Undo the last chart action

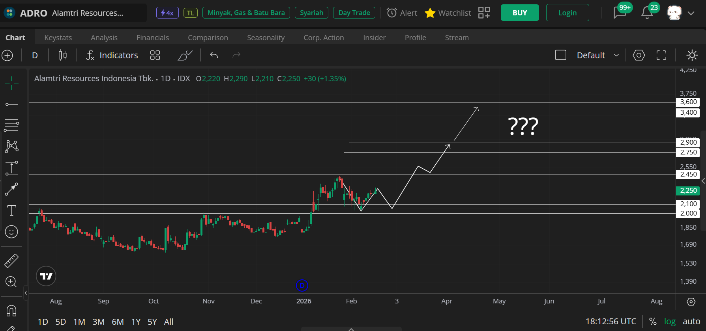point(214,55)
